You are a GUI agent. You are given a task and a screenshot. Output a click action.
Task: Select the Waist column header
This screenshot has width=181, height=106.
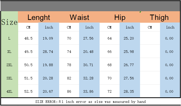point(79,17)
